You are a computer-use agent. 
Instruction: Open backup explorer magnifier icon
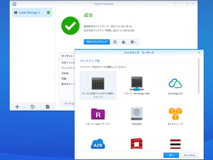115,42
